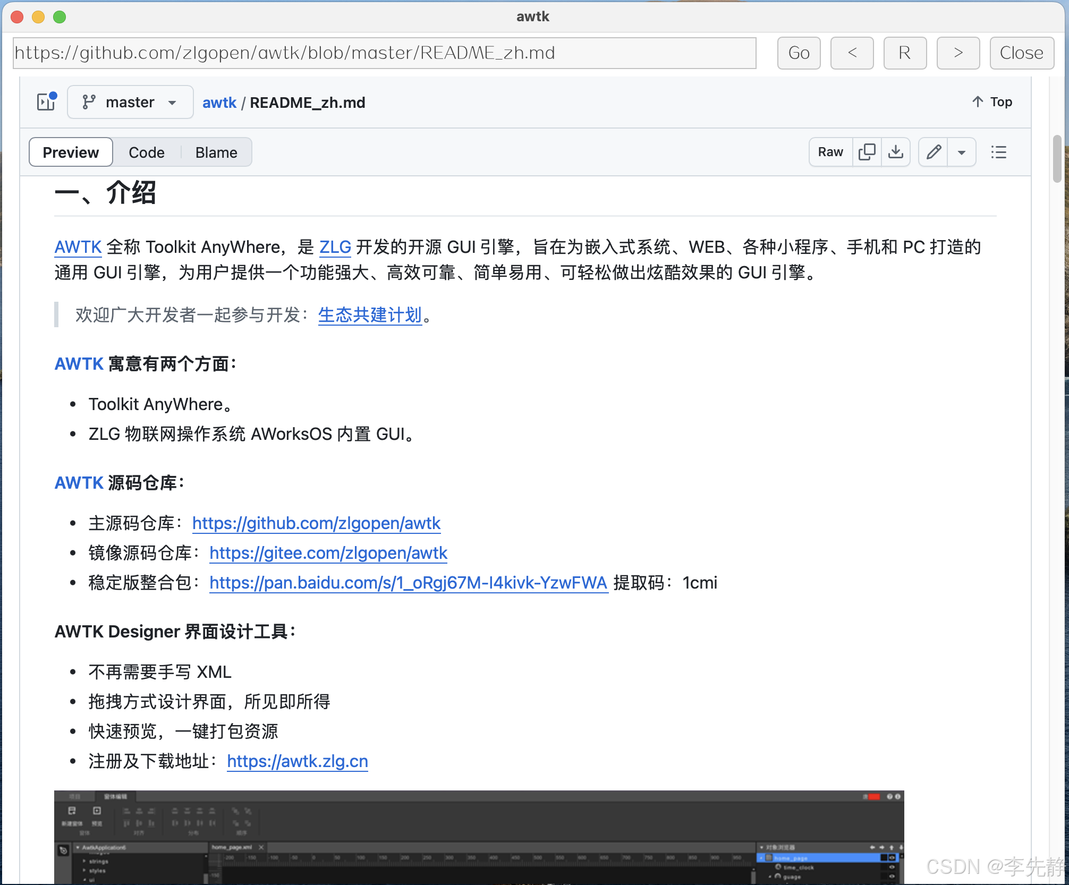Switch to the Preview tab
Viewport: 1069px width, 885px height.
coord(71,152)
